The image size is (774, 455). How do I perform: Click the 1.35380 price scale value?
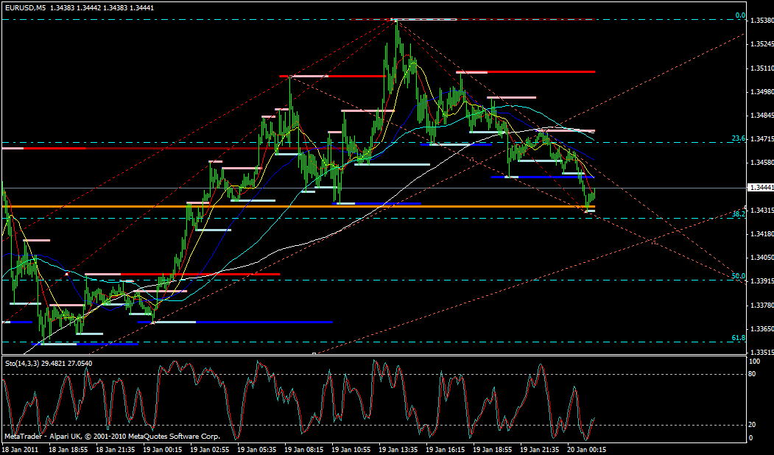click(761, 21)
